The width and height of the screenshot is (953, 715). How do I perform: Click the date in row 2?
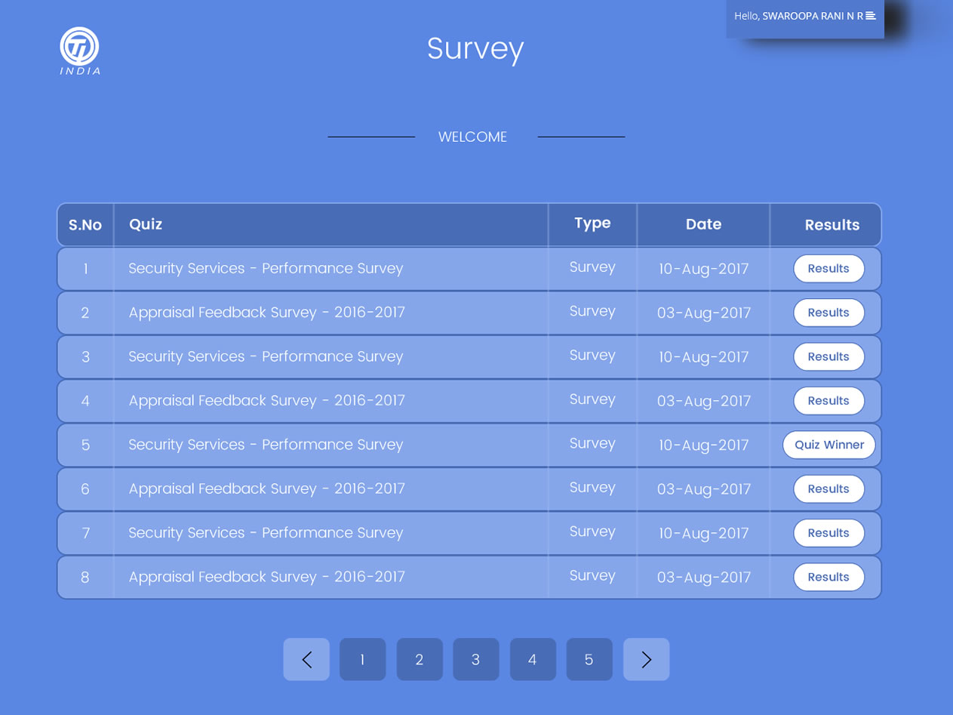coord(704,313)
